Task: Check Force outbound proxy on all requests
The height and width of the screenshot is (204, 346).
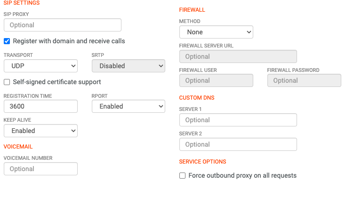Action: click(x=183, y=176)
